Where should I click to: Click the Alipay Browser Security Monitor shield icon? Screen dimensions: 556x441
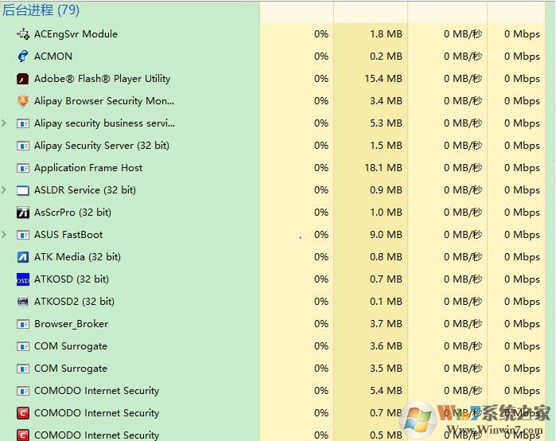23,101
